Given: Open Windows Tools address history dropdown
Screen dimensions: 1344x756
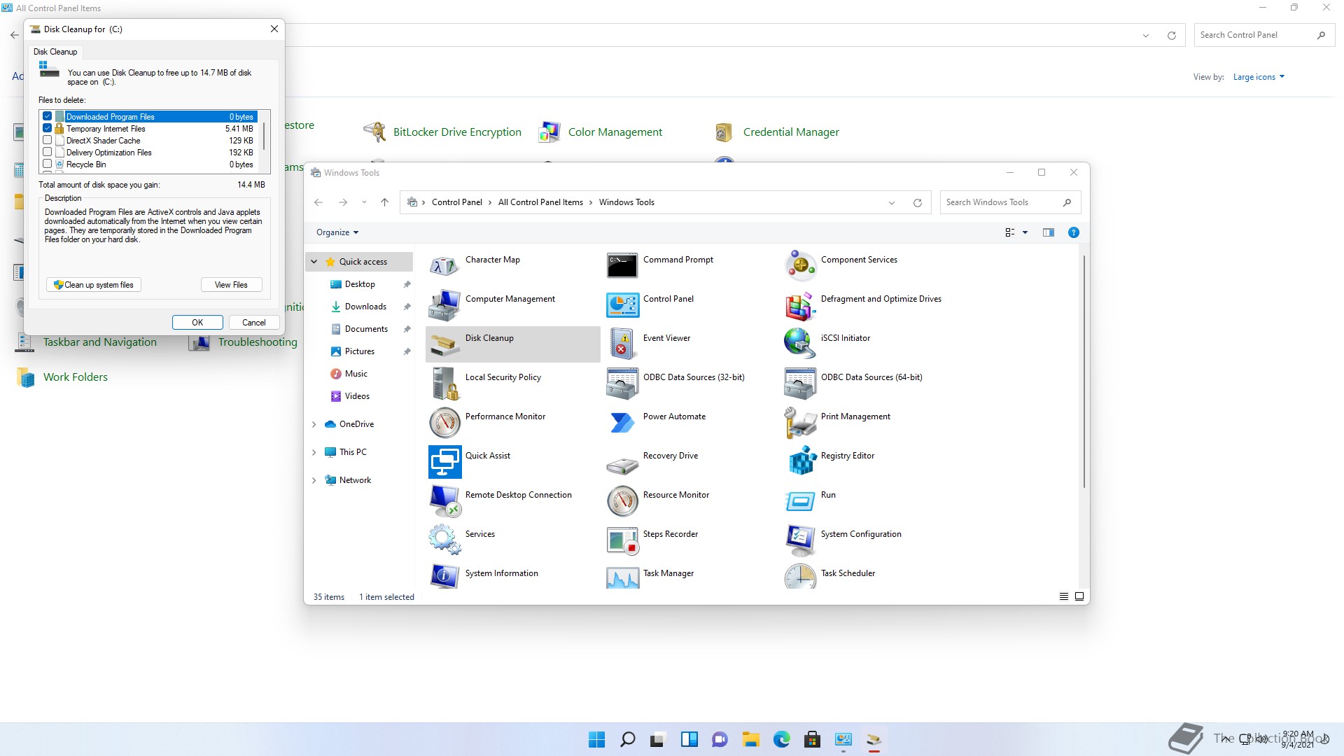Looking at the screenshot, I should pos(892,203).
